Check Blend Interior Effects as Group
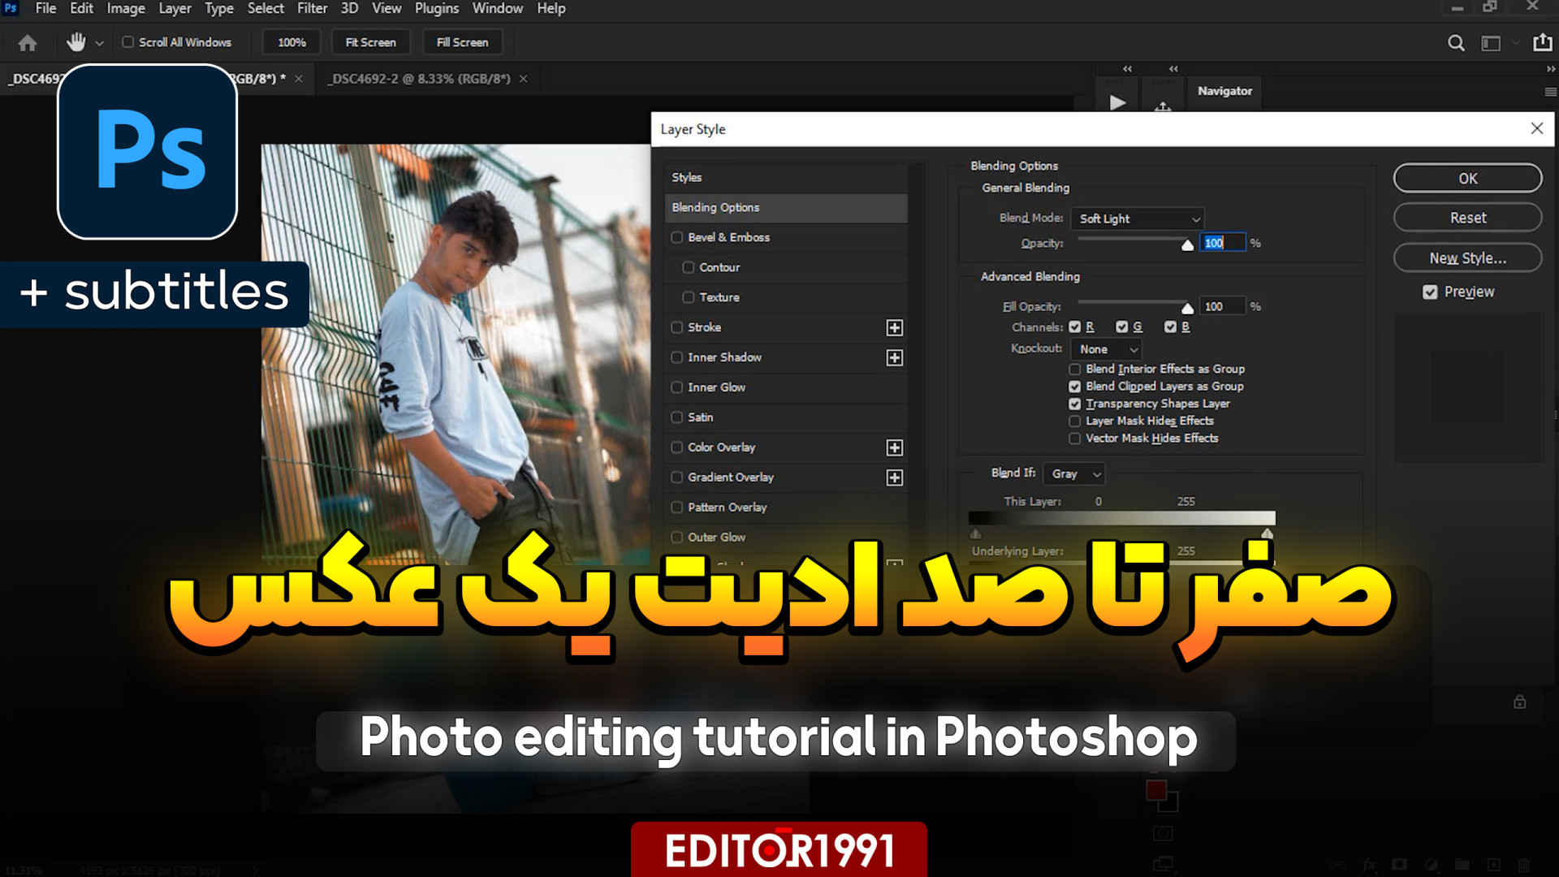Screen dimensions: 1559x877 coord(1074,369)
